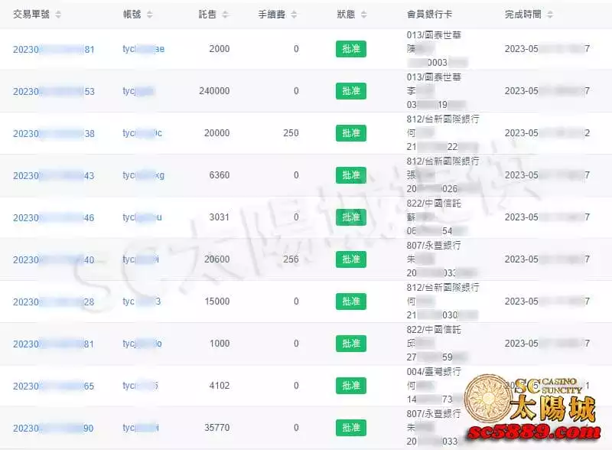Open transaction link ending 38
Screen dimensions: 612x450
click(x=54, y=134)
